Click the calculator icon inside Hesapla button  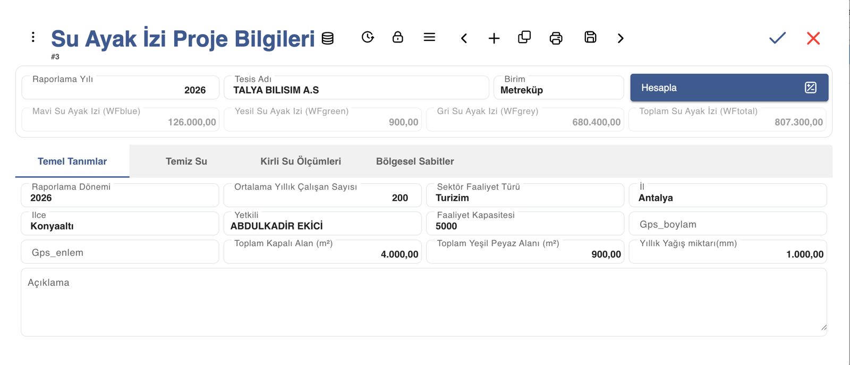[x=811, y=88]
